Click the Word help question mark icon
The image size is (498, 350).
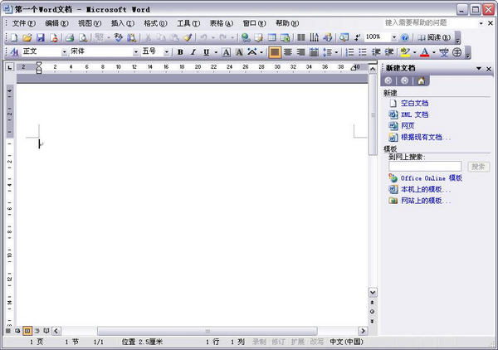405,38
